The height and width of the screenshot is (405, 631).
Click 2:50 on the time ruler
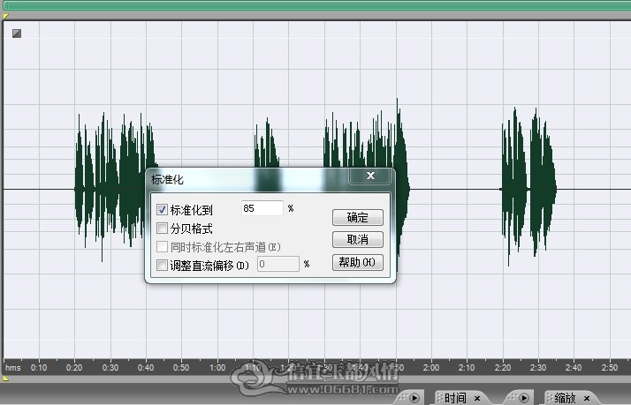(x=610, y=368)
